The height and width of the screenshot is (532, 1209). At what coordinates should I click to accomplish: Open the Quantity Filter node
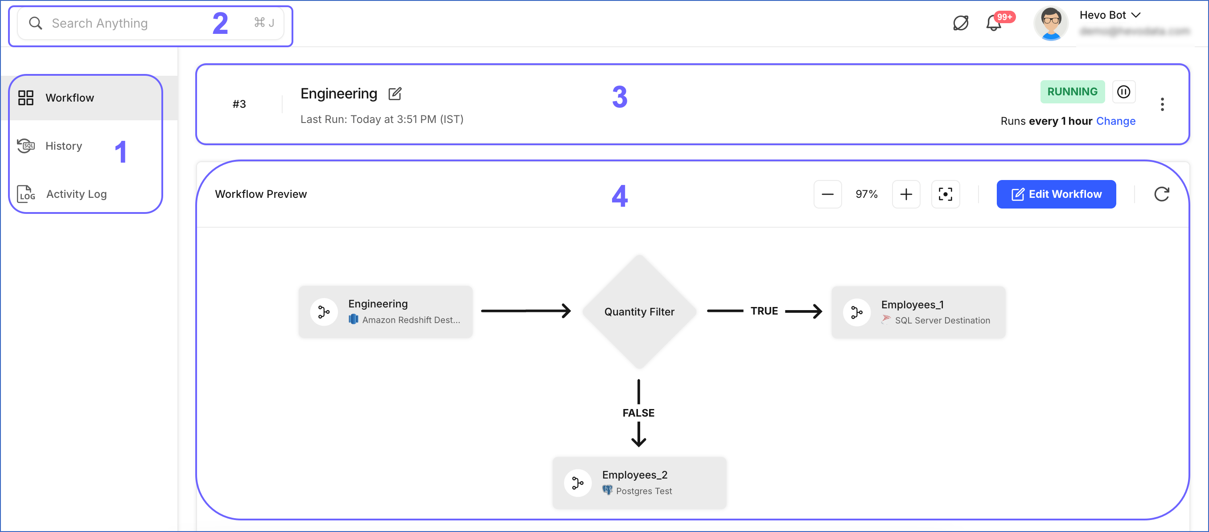638,311
